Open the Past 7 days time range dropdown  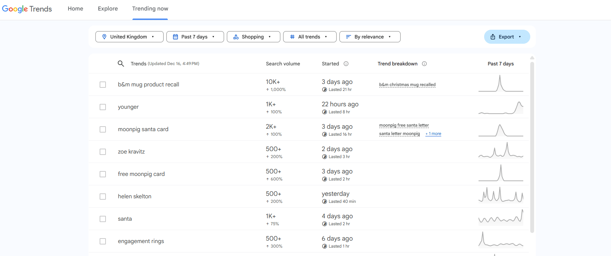click(x=195, y=37)
